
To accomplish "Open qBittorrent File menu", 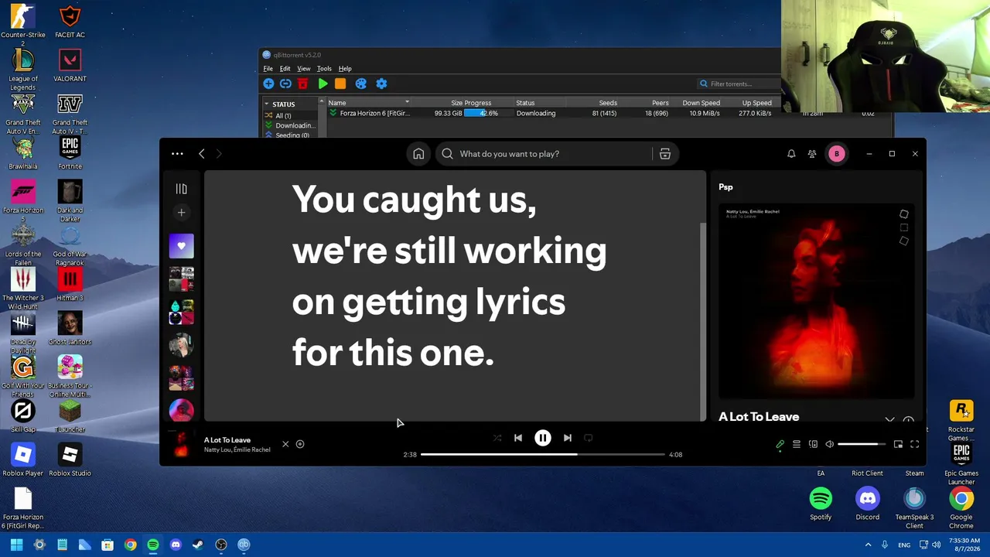I will point(268,69).
